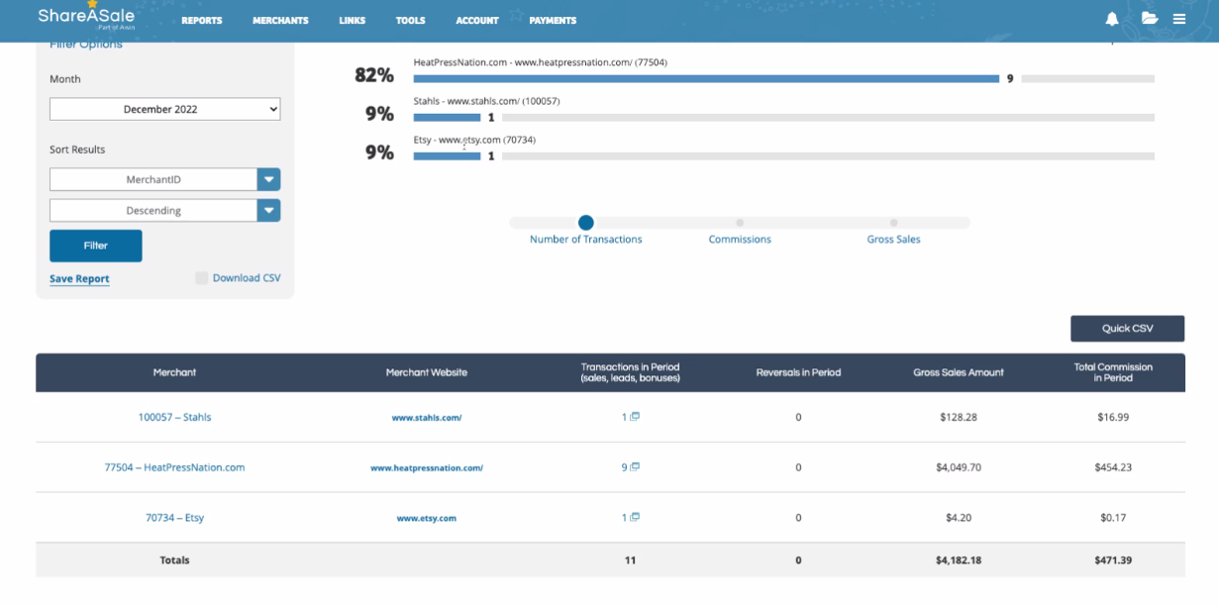Click the Merchant column header
The image size is (1219, 605).
pyautogui.click(x=174, y=372)
